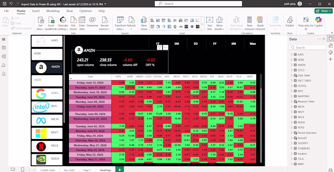Image resolution: width=334 pixels, height=172 pixels.
Task: Select the line chart visual icon
Action: click(186, 20)
